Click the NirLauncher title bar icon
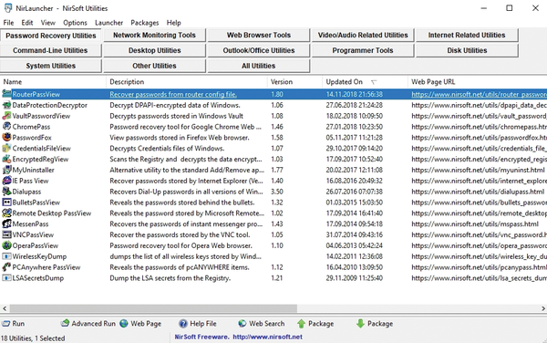The width and height of the screenshot is (547, 343). point(7,8)
